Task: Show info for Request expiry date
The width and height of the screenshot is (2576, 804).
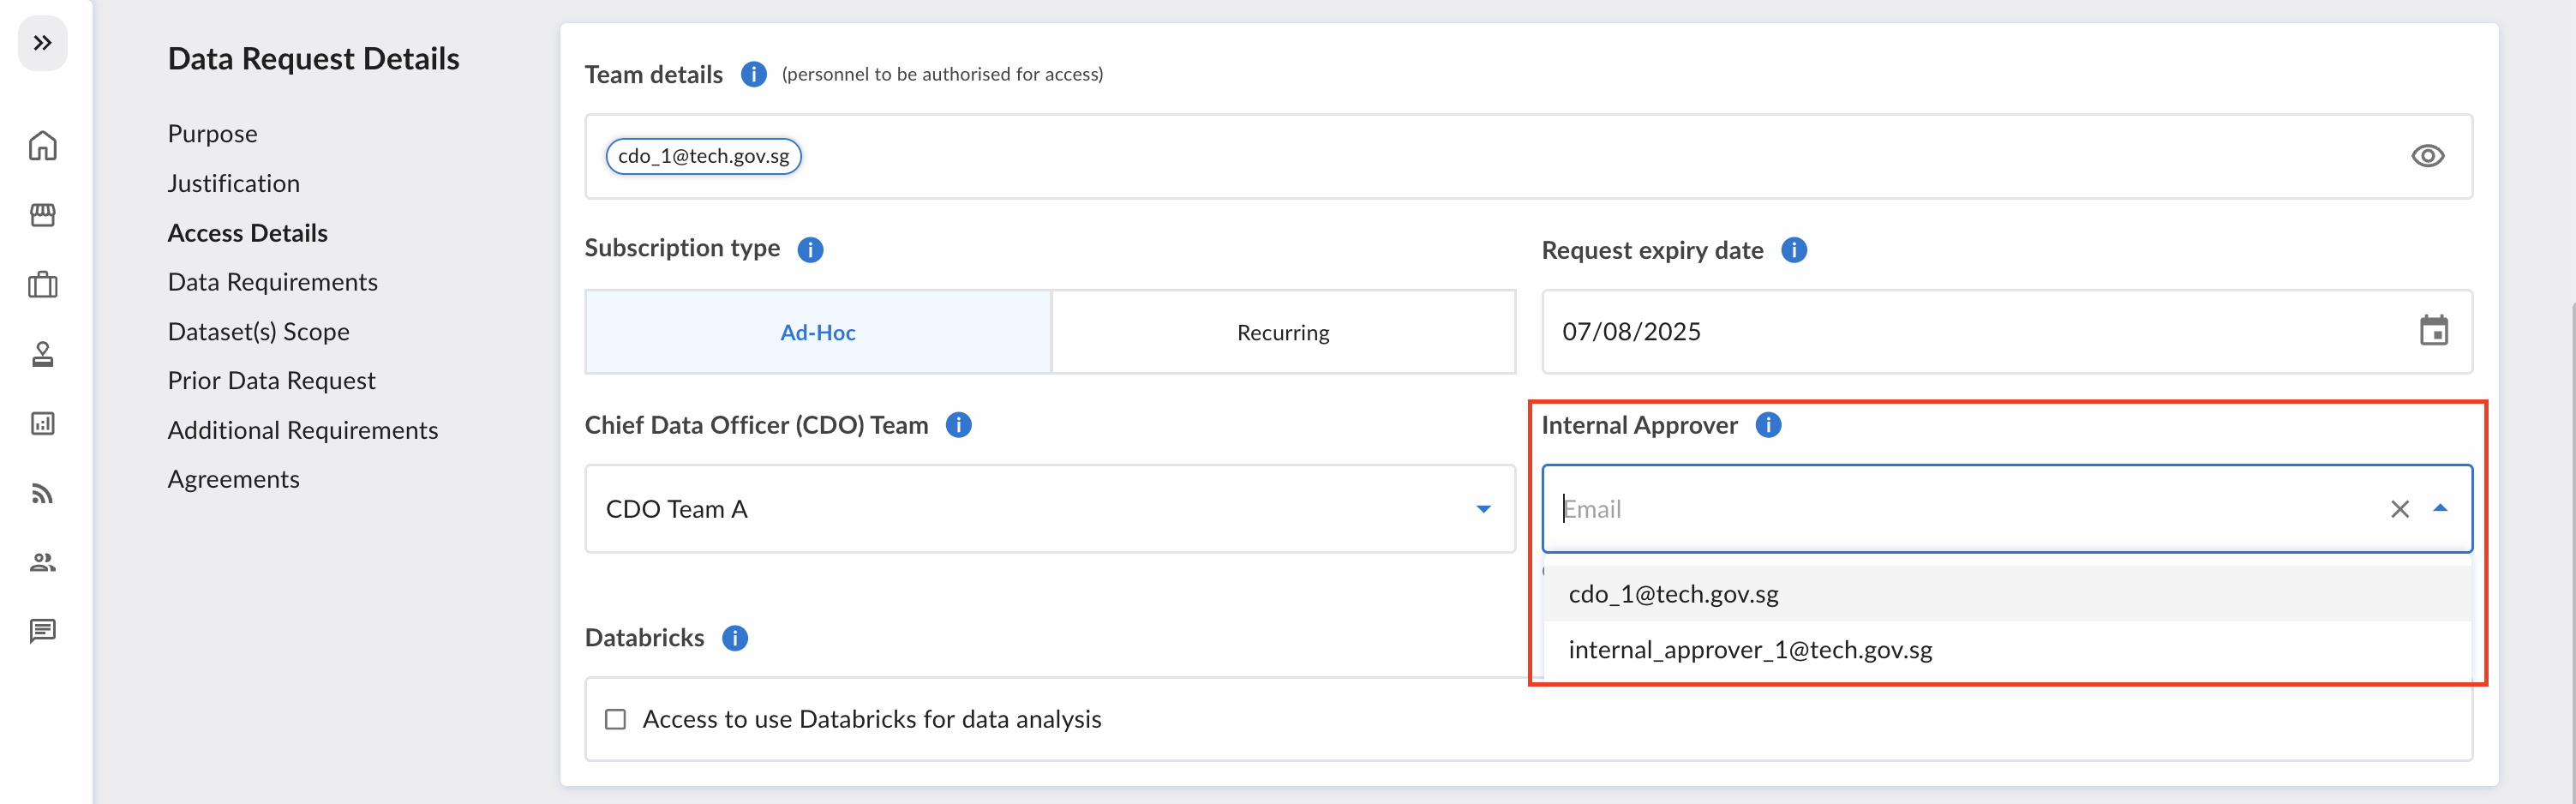Action: pyautogui.click(x=1794, y=250)
